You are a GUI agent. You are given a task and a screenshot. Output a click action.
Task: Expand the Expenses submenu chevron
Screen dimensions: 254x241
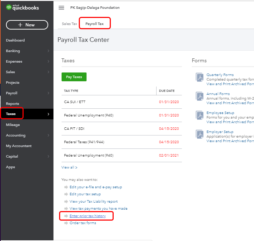(48, 61)
